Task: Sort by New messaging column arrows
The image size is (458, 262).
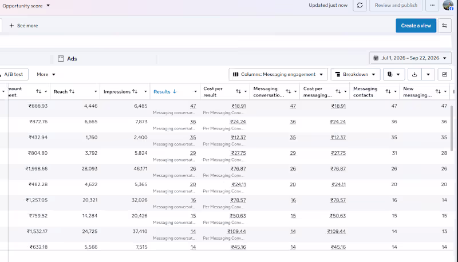Action: [x=438, y=91]
